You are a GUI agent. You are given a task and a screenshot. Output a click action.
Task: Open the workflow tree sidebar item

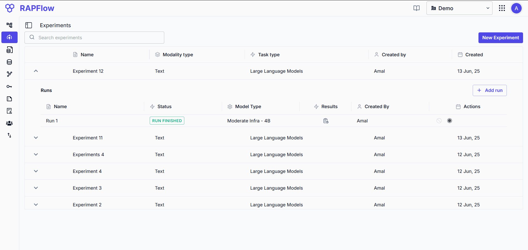point(9,25)
